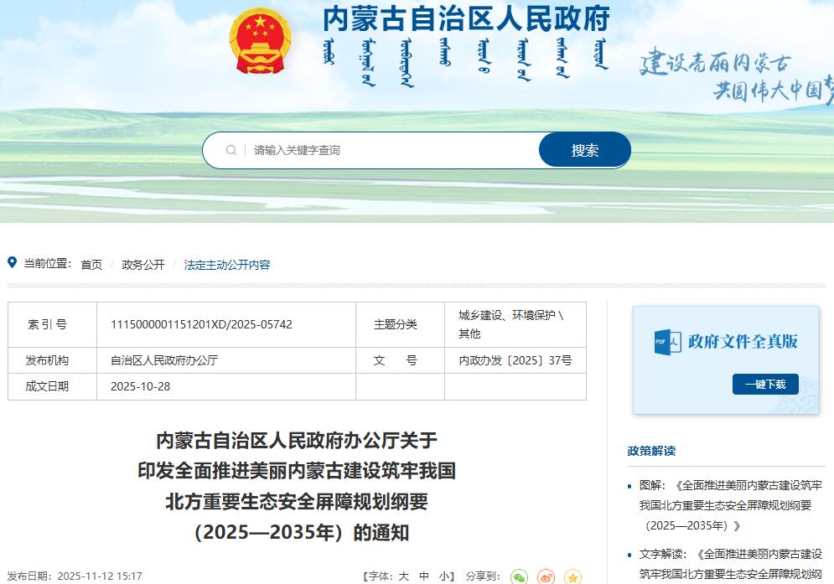Click the PDF document icon
This screenshot has height=584, width=834.
click(x=667, y=342)
